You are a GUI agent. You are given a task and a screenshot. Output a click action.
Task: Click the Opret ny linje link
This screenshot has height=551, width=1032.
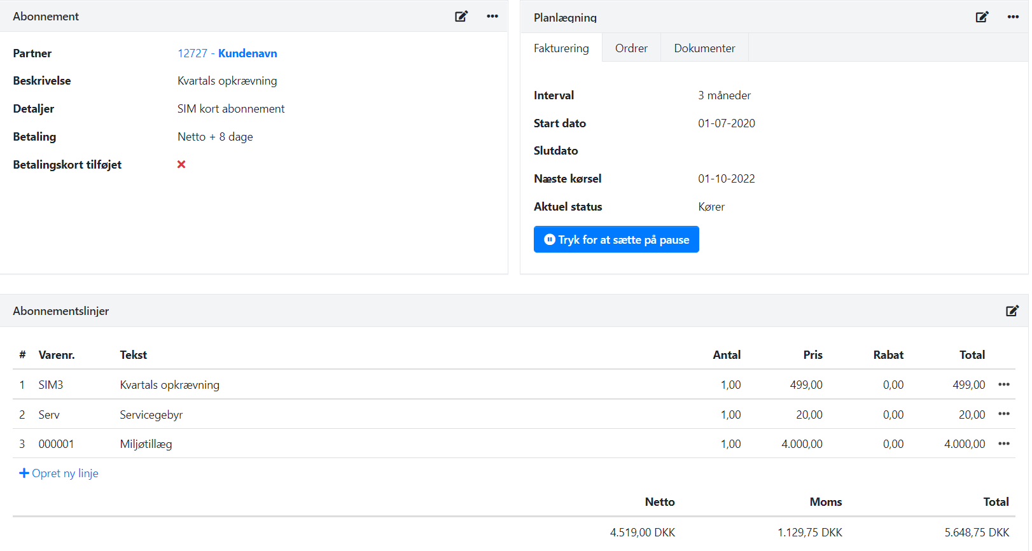click(65, 473)
